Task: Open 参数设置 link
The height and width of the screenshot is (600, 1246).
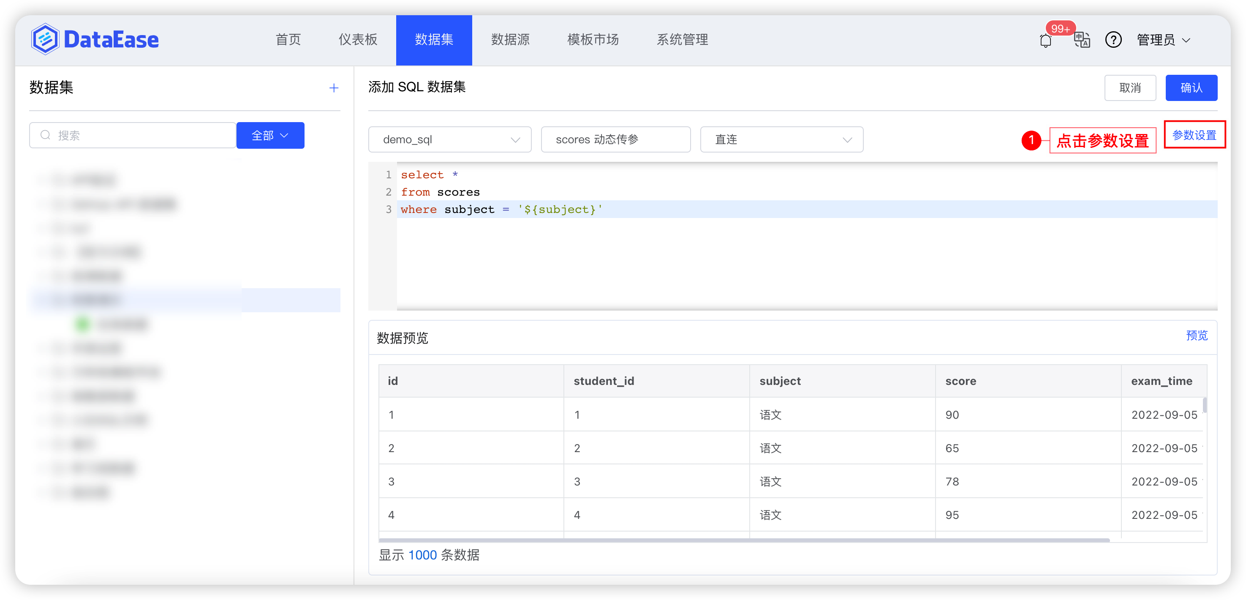Action: [1194, 135]
